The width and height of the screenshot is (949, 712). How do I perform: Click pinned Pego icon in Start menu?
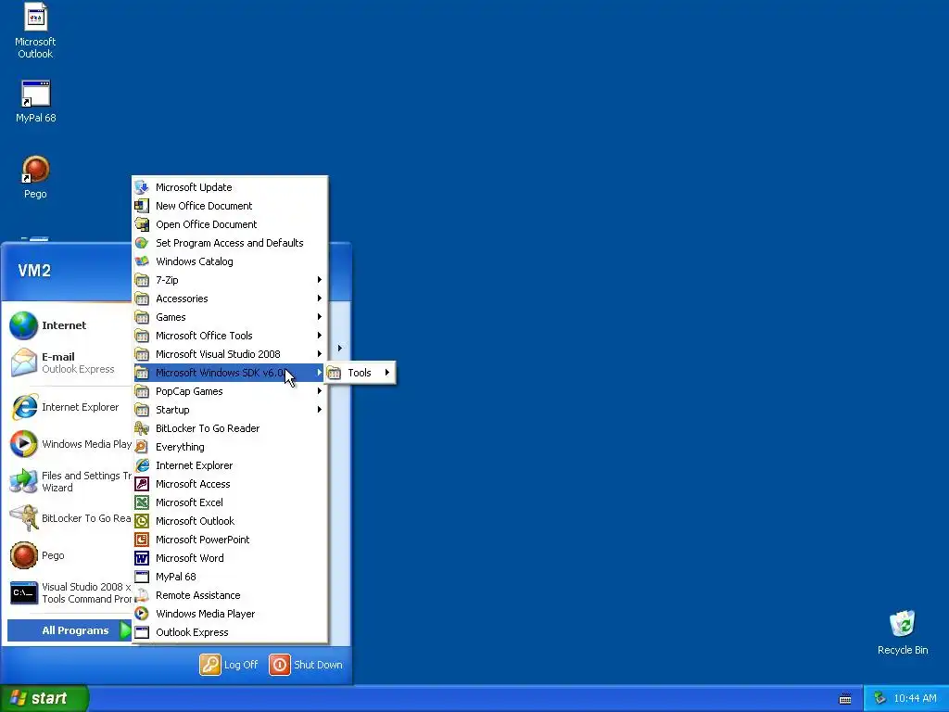pos(23,555)
